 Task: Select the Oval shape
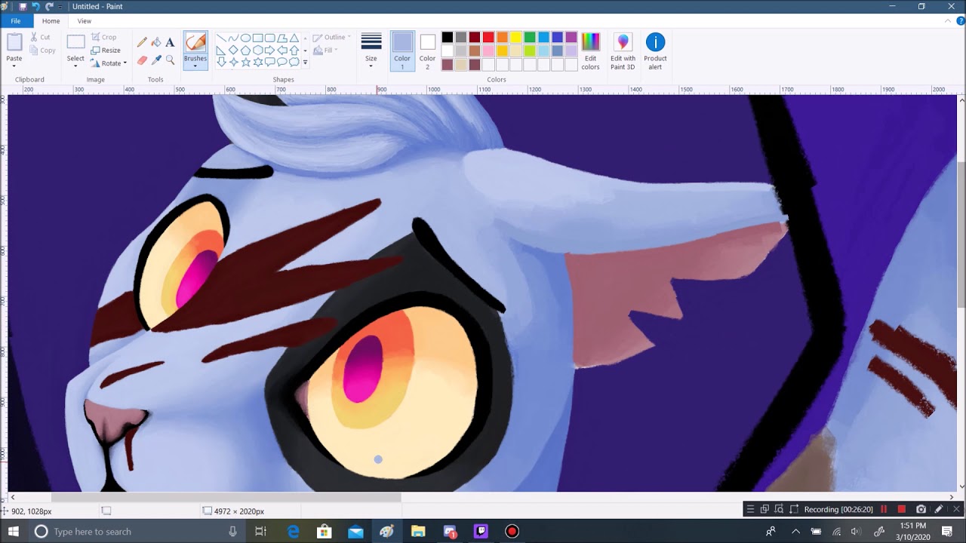245,38
